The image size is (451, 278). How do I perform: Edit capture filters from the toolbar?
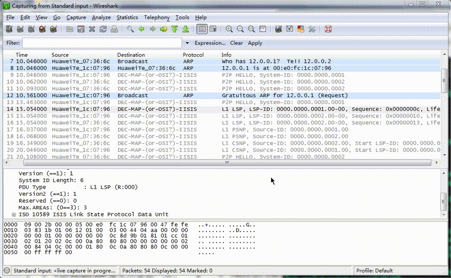(x=278, y=29)
